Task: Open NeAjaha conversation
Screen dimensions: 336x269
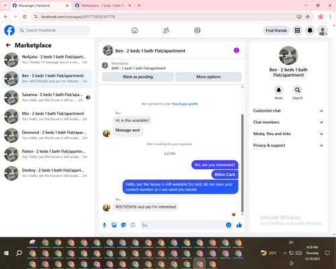Action: (x=47, y=60)
